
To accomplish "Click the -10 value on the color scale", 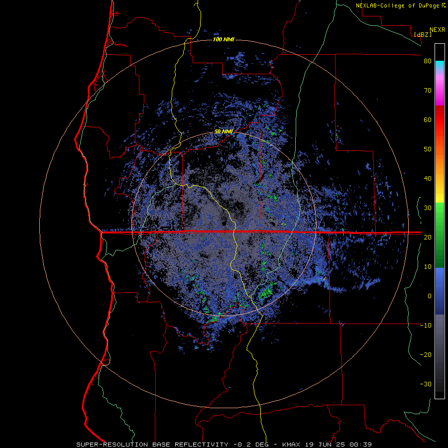I will pyautogui.click(x=426, y=325).
